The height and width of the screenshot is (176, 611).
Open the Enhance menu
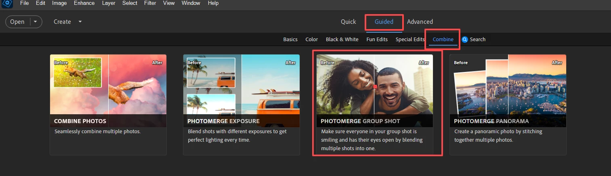(x=83, y=3)
